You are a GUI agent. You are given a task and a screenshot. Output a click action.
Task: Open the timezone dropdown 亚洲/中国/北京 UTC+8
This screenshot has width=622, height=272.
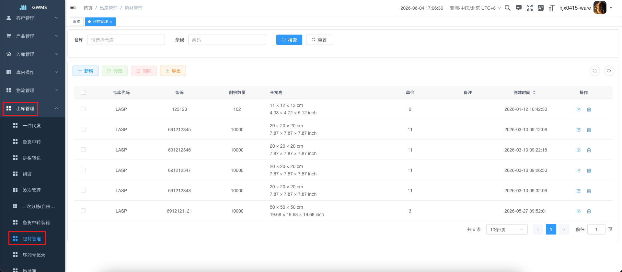coord(475,8)
